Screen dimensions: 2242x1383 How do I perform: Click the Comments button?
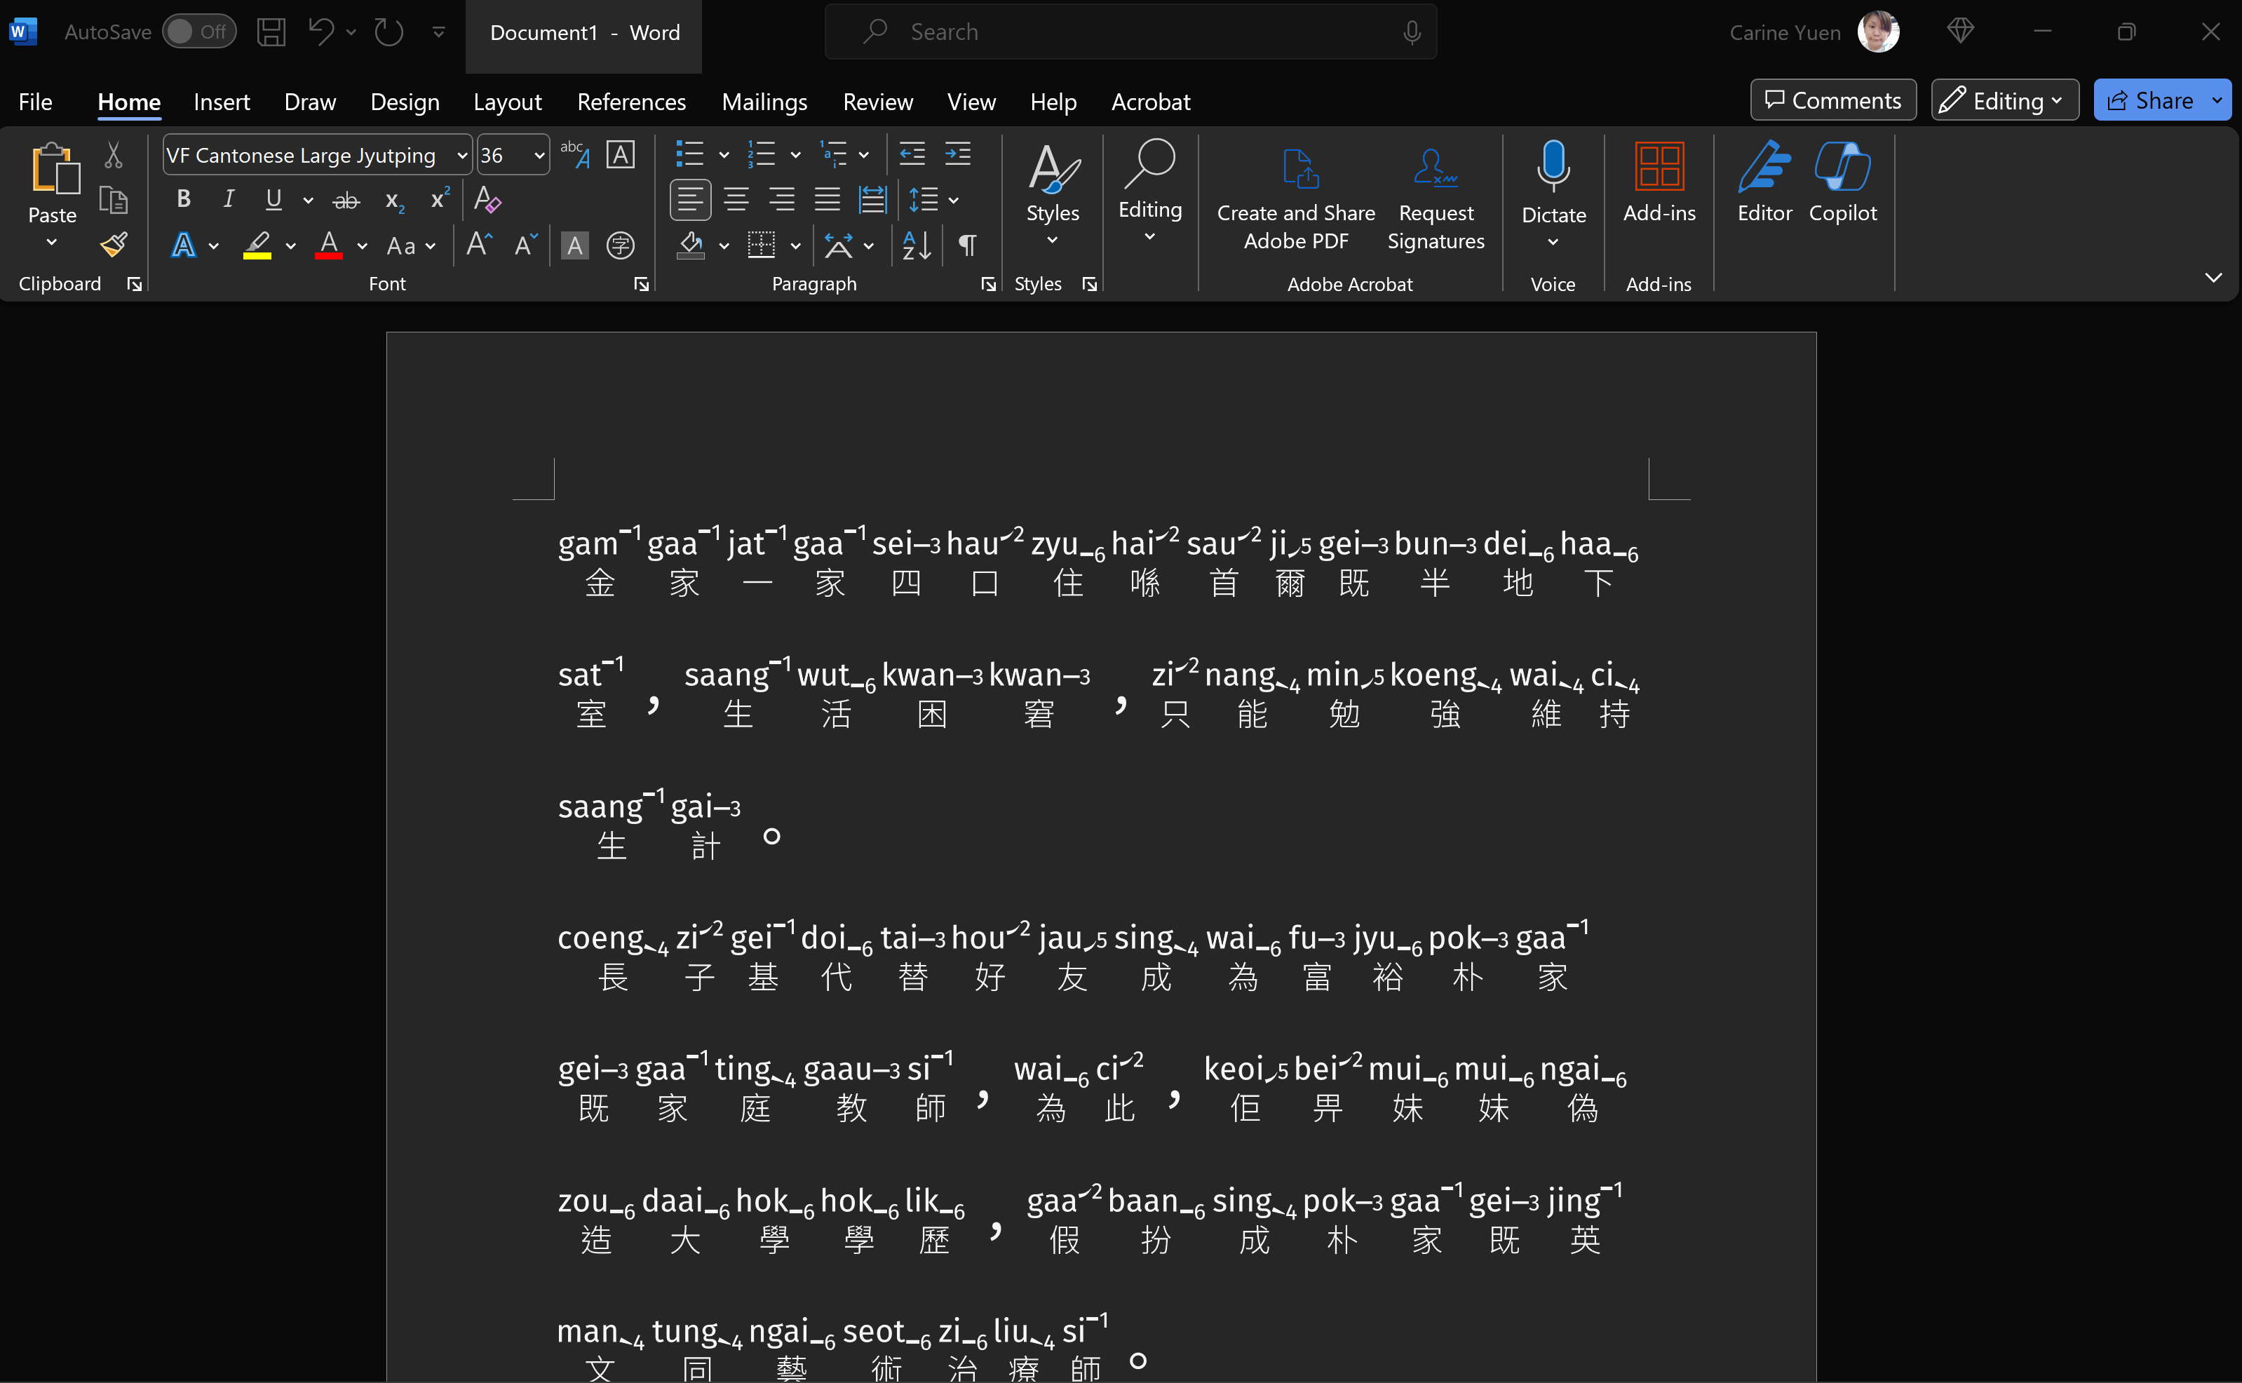(1832, 100)
